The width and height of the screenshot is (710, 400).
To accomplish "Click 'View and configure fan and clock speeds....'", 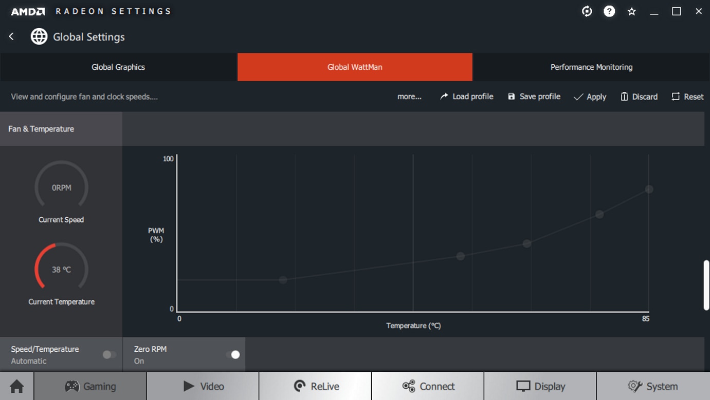I will [84, 97].
